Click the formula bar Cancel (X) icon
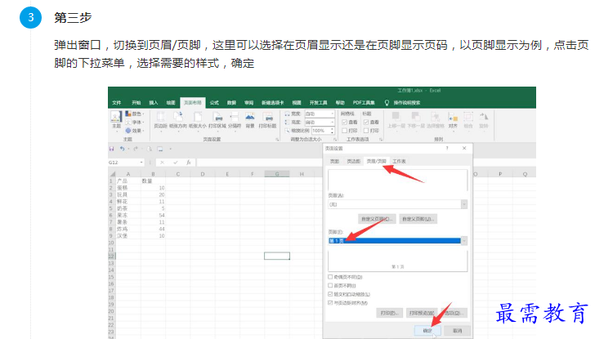The image size is (595, 339). 162,163
